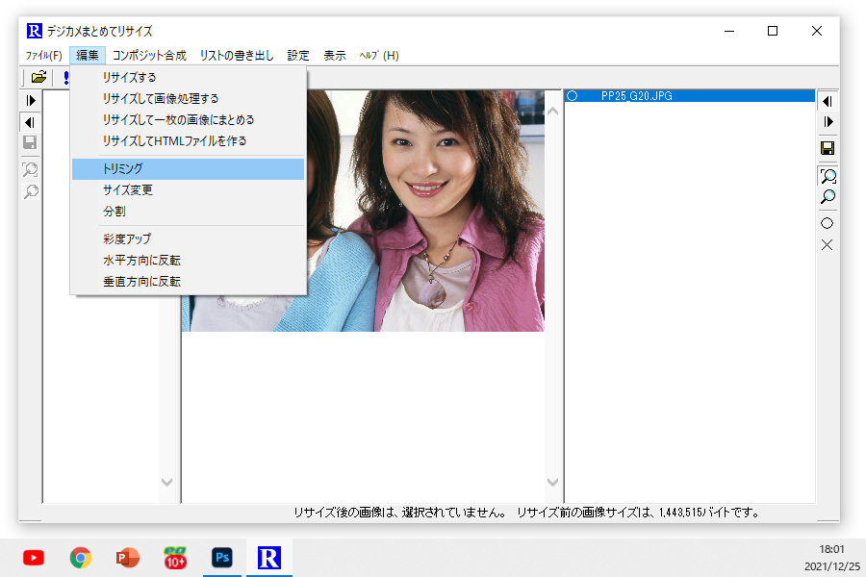Click the circle mark icon on right panel

(827, 224)
